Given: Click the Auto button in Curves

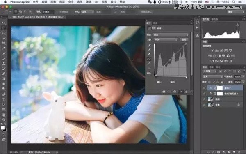Looking at the screenshot, I should [x=184, y=40].
